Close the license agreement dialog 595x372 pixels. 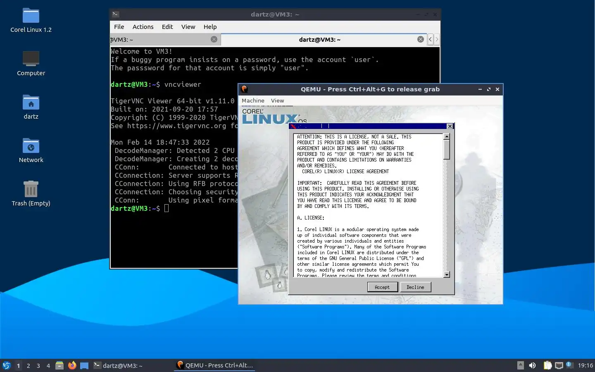pyautogui.click(x=450, y=126)
